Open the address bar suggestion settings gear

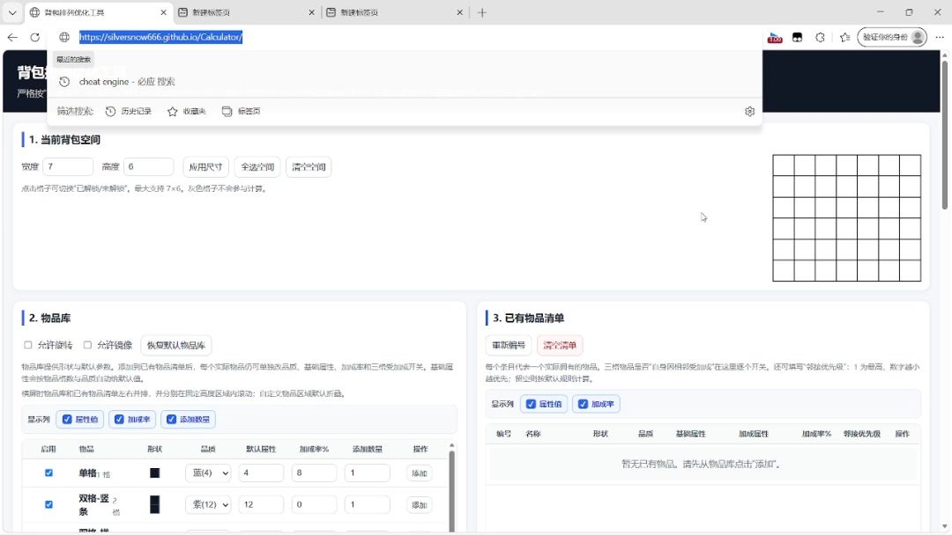point(750,111)
